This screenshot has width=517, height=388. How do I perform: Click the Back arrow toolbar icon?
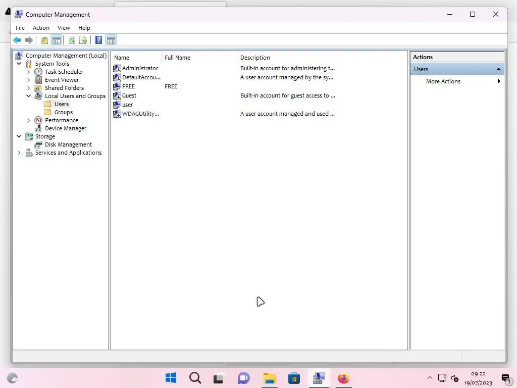click(x=17, y=40)
